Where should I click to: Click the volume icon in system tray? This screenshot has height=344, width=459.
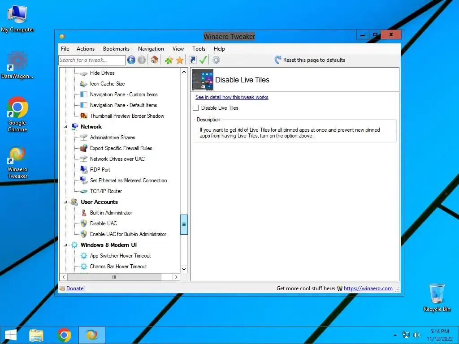coord(416,335)
